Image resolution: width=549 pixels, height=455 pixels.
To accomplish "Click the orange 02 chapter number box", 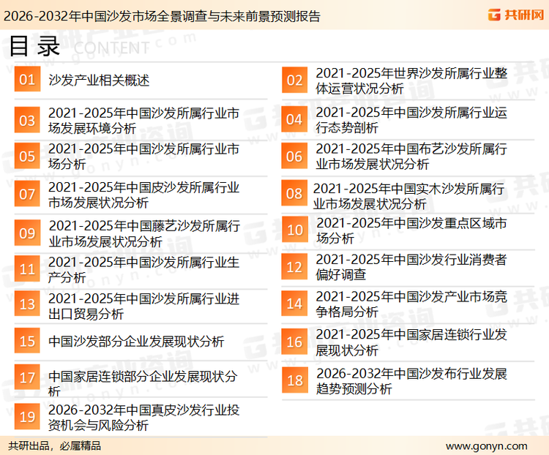I will point(294,80).
